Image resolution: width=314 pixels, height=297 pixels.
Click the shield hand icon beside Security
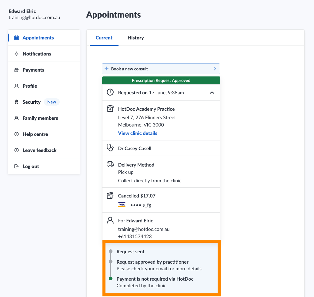click(17, 102)
